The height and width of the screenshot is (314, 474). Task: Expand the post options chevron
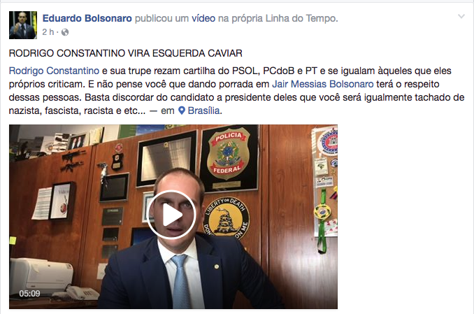[x=461, y=17]
